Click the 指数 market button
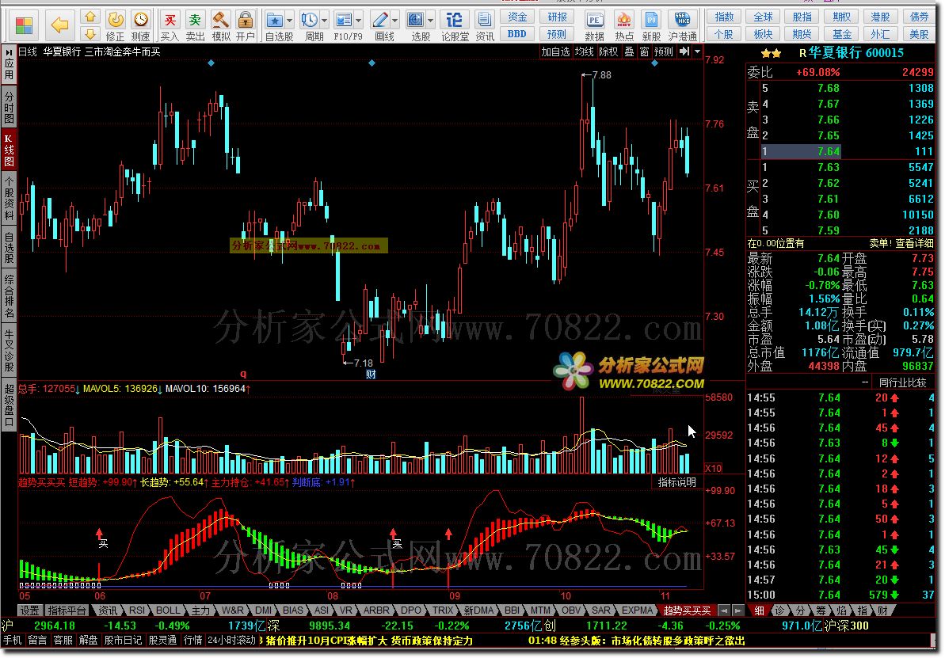945x658 pixels. (725, 17)
